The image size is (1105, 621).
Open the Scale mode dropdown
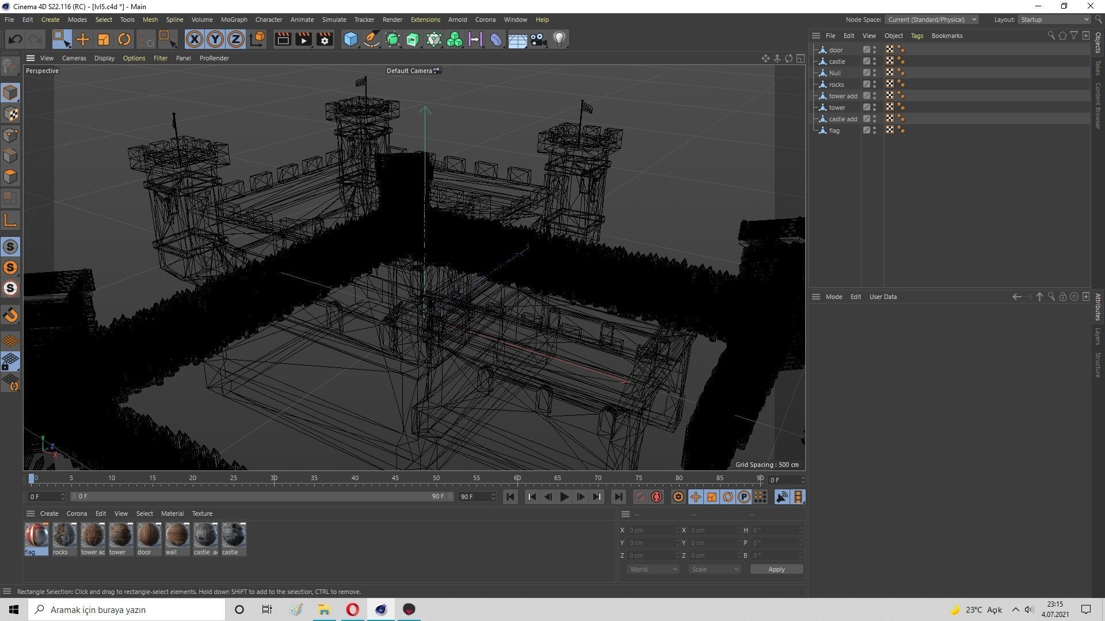pos(714,569)
